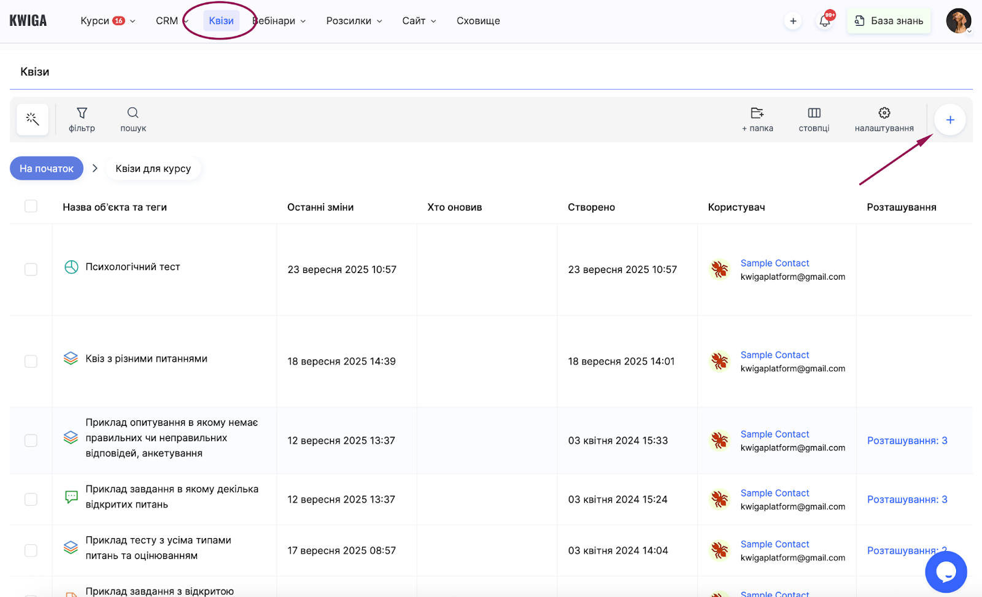Screen dimensions: 982x597
Task: Click the На початок breadcrumb button
Action: [47, 169]
